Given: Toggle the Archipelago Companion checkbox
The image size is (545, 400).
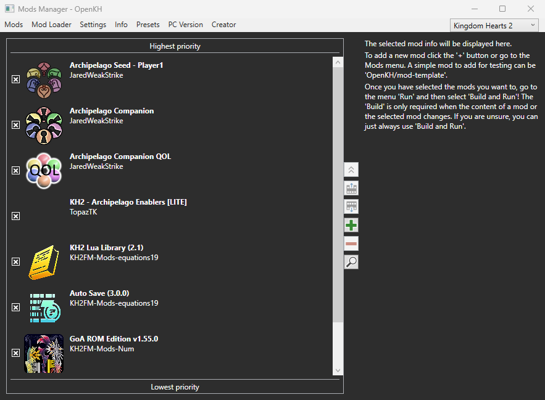Looking at the screenshot, I should 15,125.
